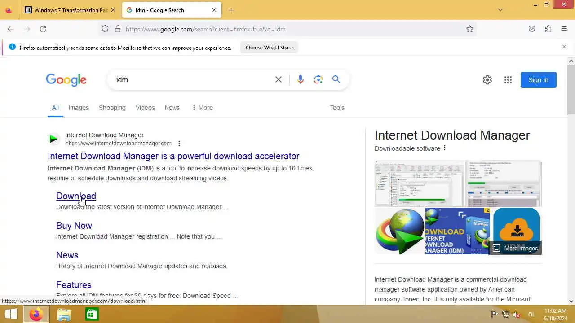Open File Explorer from the taskbar
Screen dimensions: 575x323
click(x=64, y=314)
